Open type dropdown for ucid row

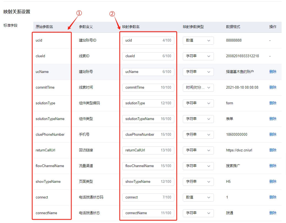(x=198, y=40)
